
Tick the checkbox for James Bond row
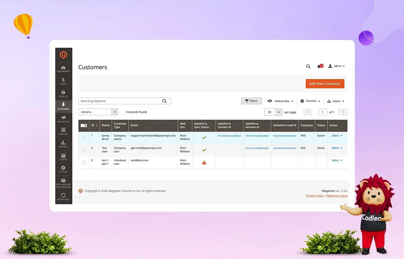tap(84, 138)
